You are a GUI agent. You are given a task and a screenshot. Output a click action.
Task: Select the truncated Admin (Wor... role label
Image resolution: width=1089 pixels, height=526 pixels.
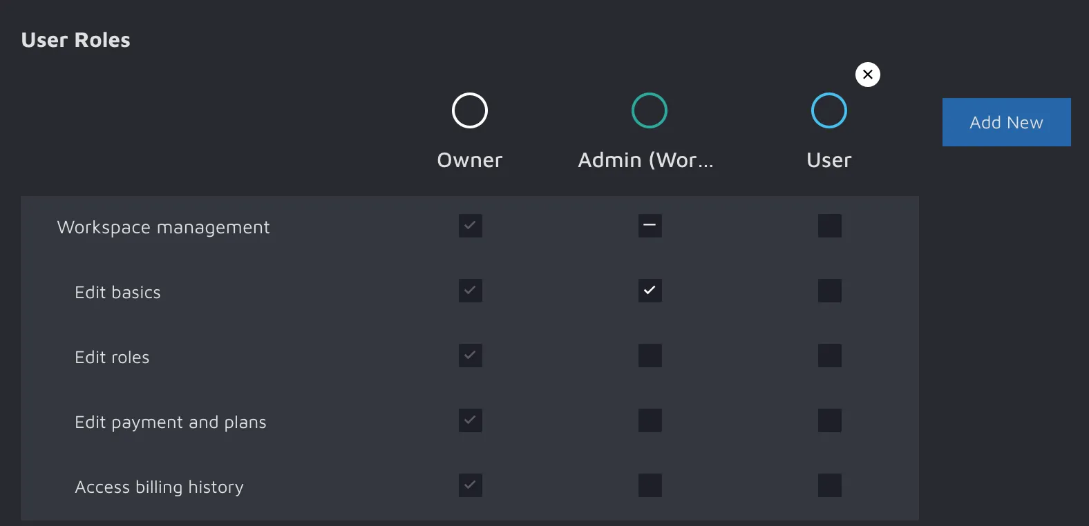pos(645,160)
